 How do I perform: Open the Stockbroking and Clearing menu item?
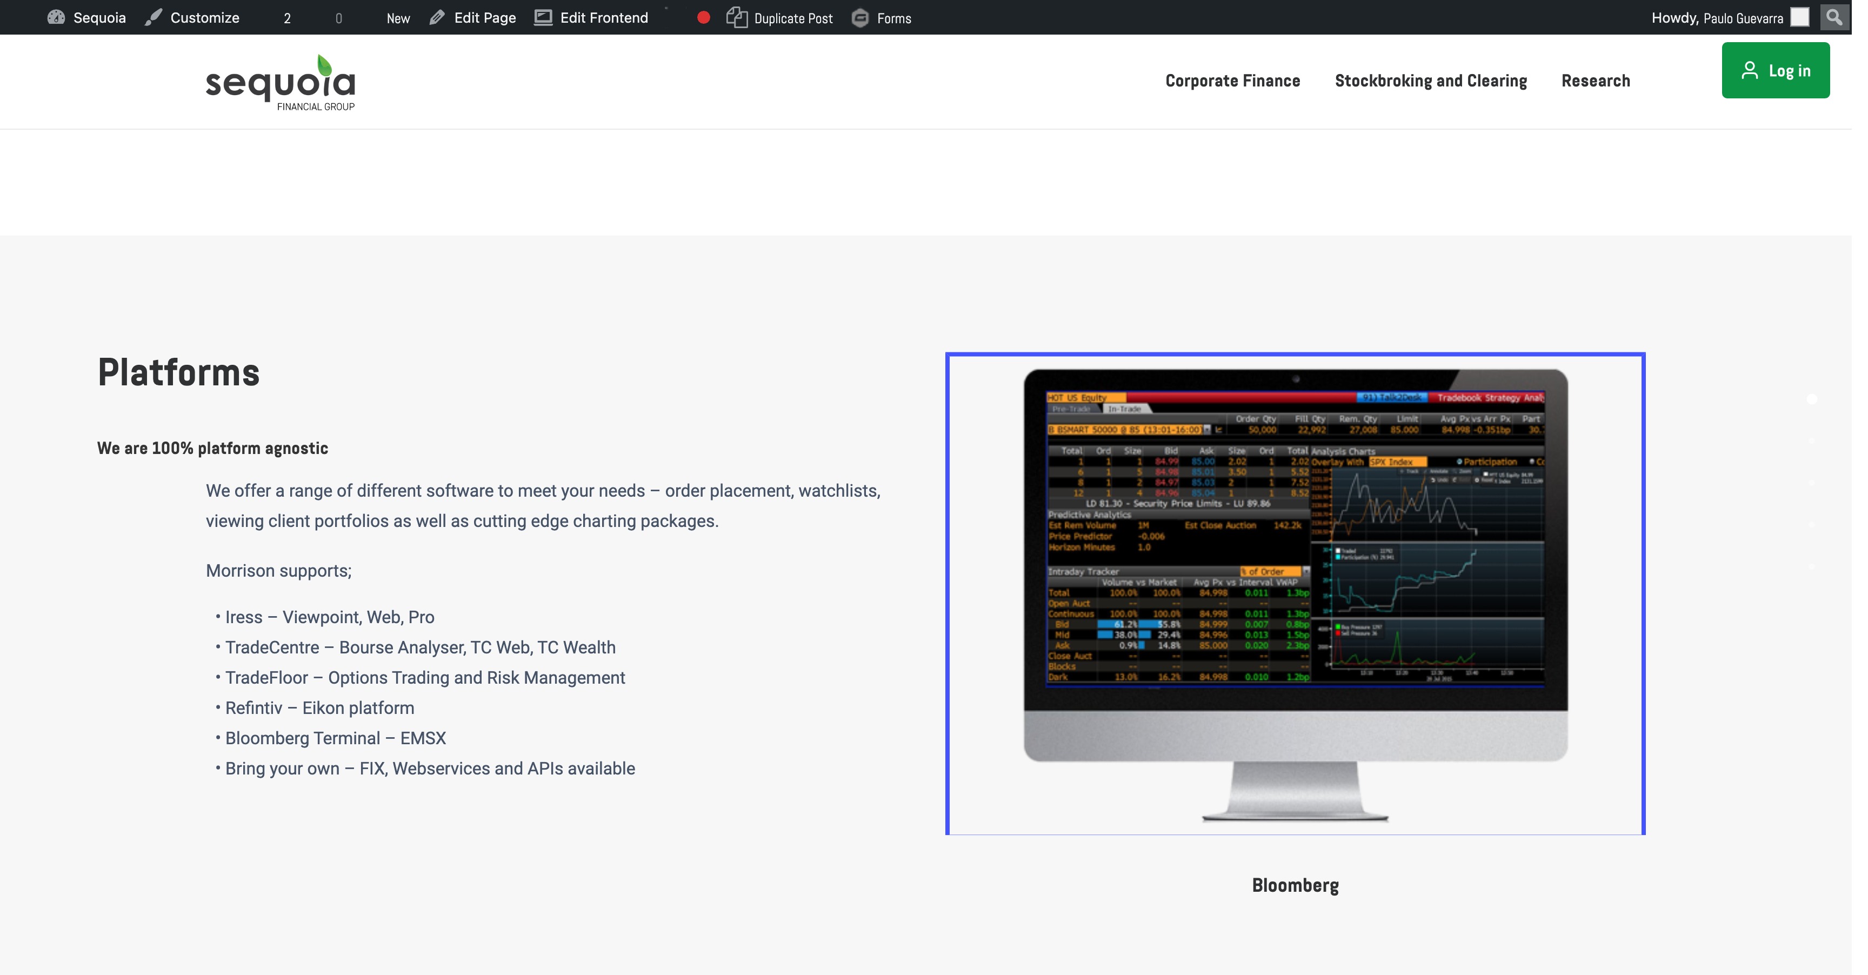coord(1430,81)
